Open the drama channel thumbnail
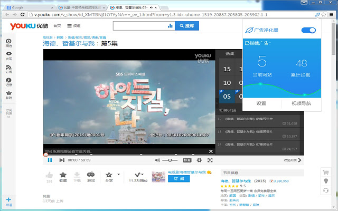The image size is (338, 211). 158,177
